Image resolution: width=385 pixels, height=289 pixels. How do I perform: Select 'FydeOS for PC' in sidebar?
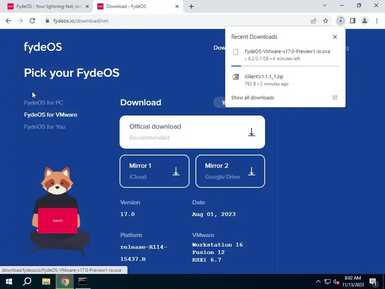coord(44,103)
